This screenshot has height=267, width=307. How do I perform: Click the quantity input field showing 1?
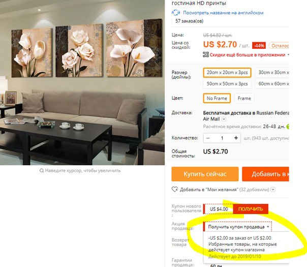pos(222,138)
